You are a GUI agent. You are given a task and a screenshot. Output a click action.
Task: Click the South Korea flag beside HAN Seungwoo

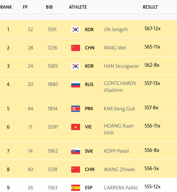pos(76,66)
